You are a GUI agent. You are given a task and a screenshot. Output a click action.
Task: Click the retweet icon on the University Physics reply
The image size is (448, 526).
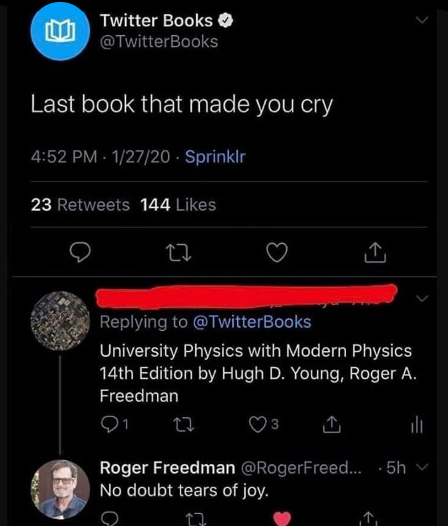tap(183, 424)
